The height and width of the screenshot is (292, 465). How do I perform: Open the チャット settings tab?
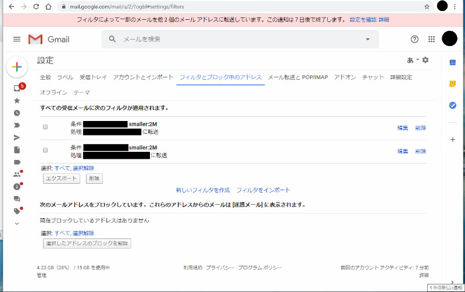pyautogui.click(x=373, y=77)
